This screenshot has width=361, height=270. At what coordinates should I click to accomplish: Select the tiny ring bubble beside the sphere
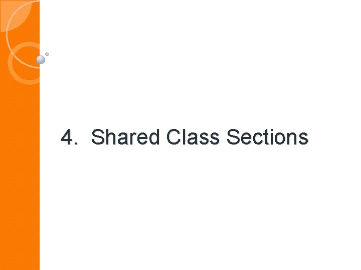47,54
